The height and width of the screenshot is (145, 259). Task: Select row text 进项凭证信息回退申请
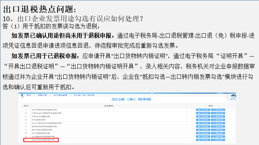[x=43, y=140]
